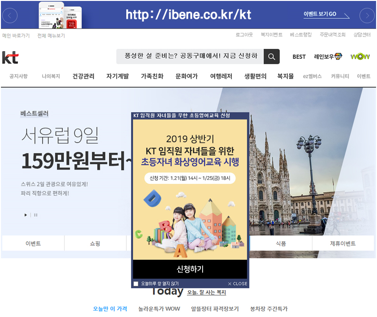The width and height of the screenshot is (377, 317).
Task: Close the popup via X CLOSE
Action: (x=238, y=284)
